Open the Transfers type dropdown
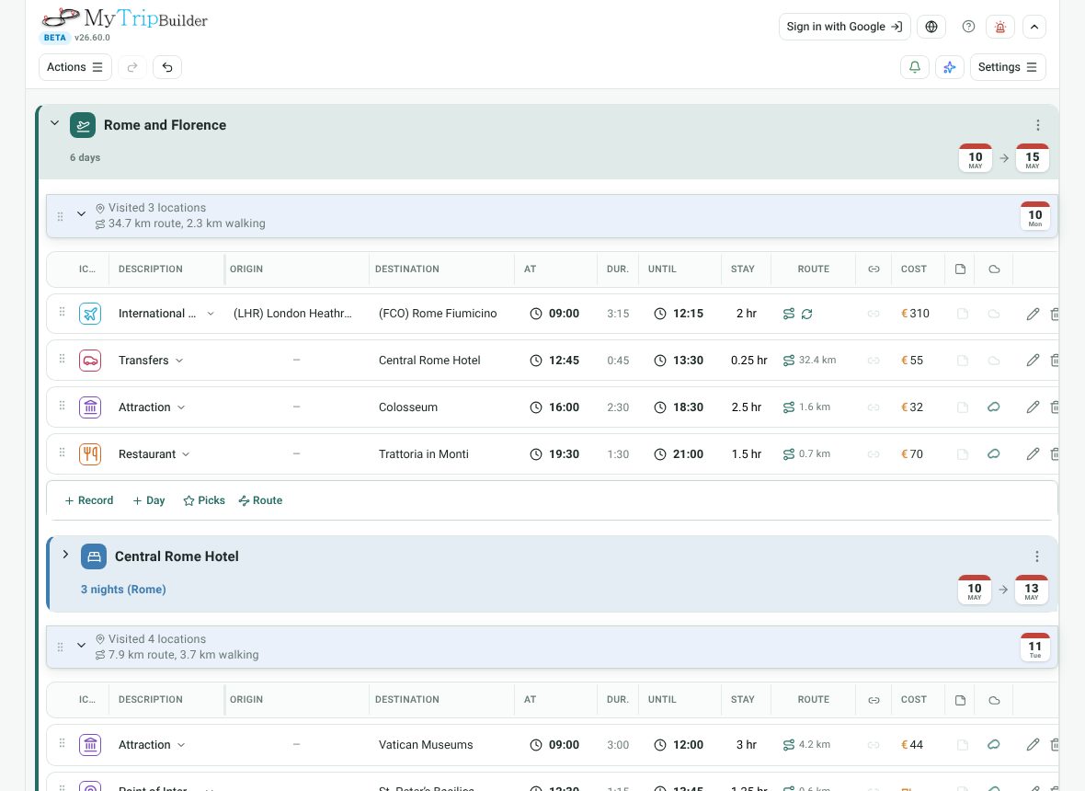Viewport: 1085px width, 791px height. click(x=179, y=361)
